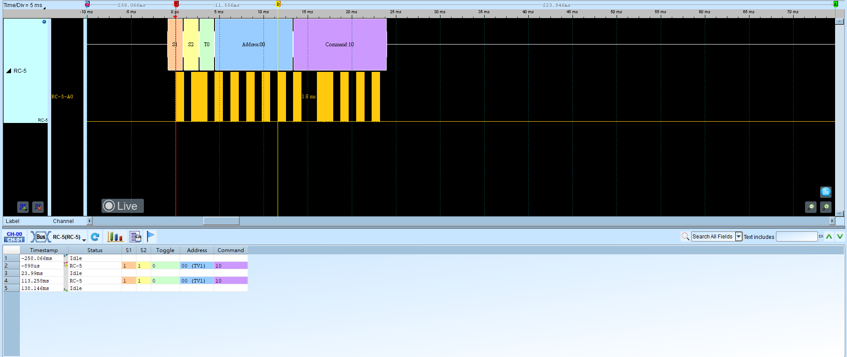Toggle the EX search option

coord(821,237)
